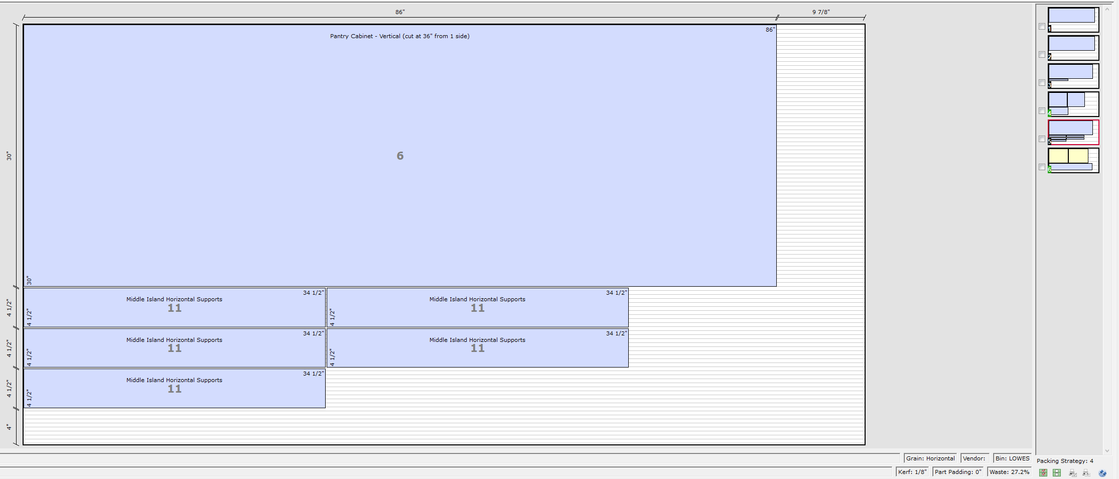Viewport: 1119px width, 479px height.
Task: Check the checkbox next to sheet 1
Action: pos(1042,27)
